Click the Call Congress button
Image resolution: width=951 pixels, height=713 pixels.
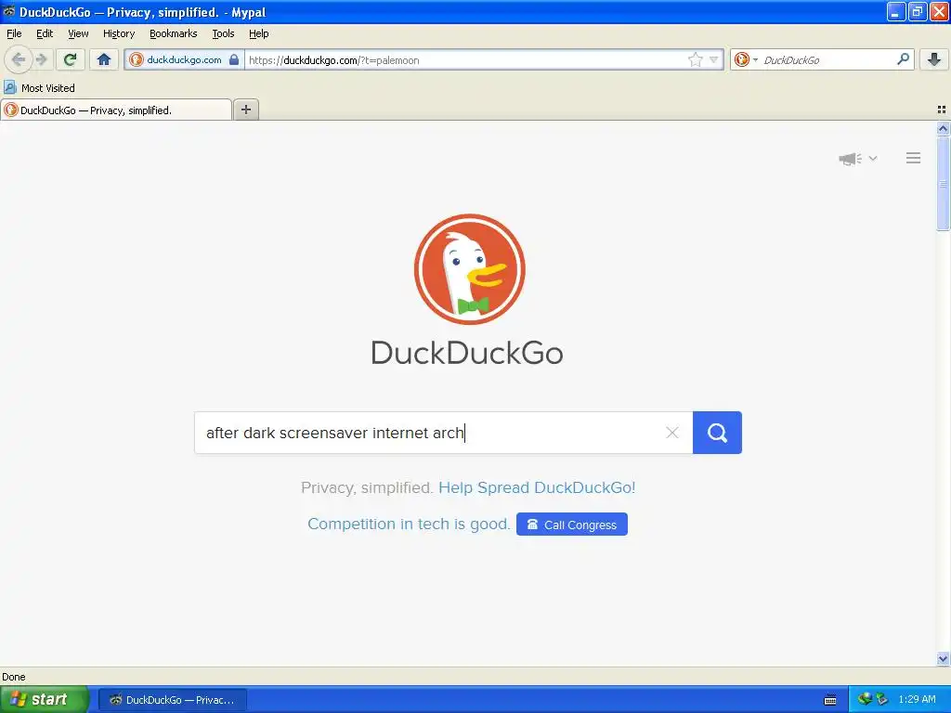(572, 525)
